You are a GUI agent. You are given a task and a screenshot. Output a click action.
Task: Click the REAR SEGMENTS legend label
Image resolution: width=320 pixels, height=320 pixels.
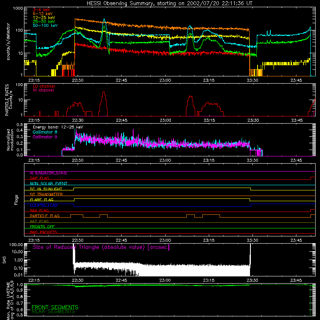[53, 312]
